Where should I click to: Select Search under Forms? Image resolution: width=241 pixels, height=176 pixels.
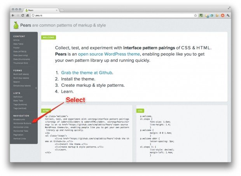(17, 82)
